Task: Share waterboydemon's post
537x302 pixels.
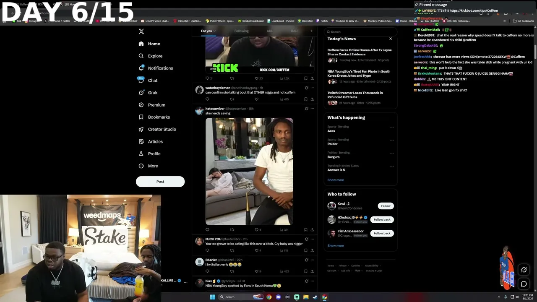Action: click(x=312, y=99)
